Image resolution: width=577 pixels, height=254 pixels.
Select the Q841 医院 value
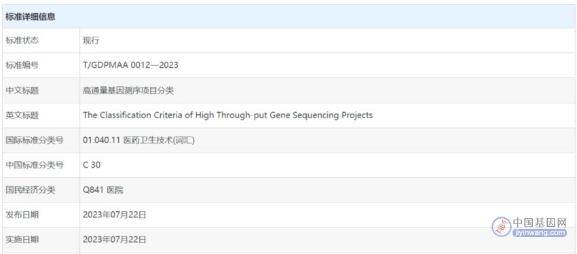[x=103, y=190]
